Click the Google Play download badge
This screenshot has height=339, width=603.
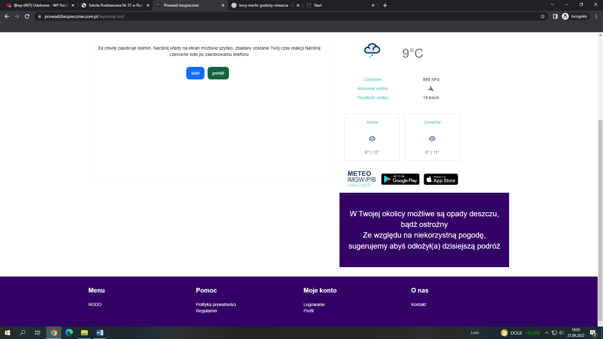[400, 179]
